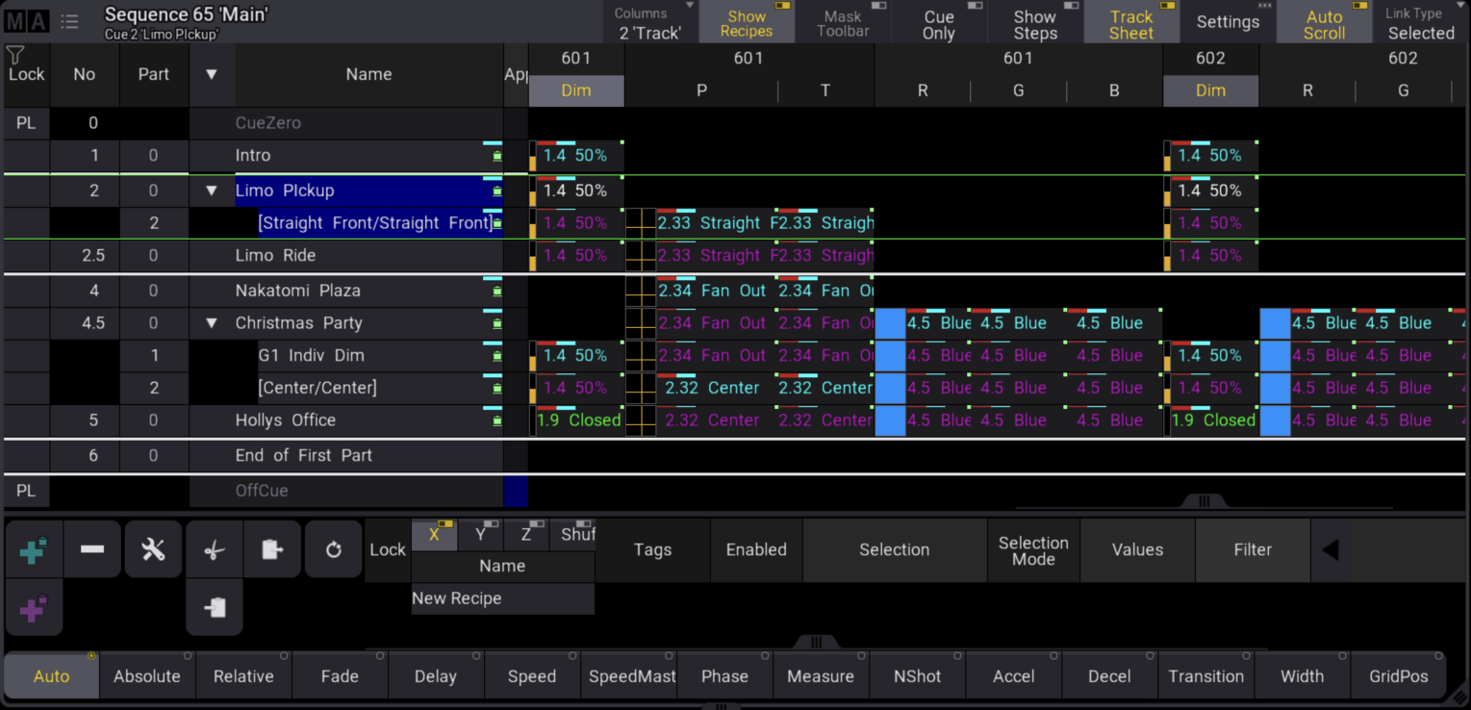
Task: Click the copy clipboard icon with right arrow
Action: 272,549
